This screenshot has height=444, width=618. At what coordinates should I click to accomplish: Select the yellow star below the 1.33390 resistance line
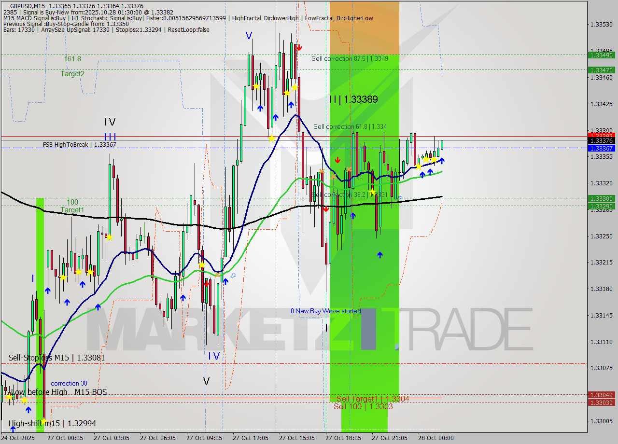(x=271, y=138)
